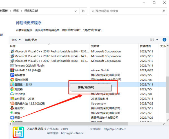Select the 电脑管家 shield icon
This screenshot has width=169, height=139.
(12, 75)
